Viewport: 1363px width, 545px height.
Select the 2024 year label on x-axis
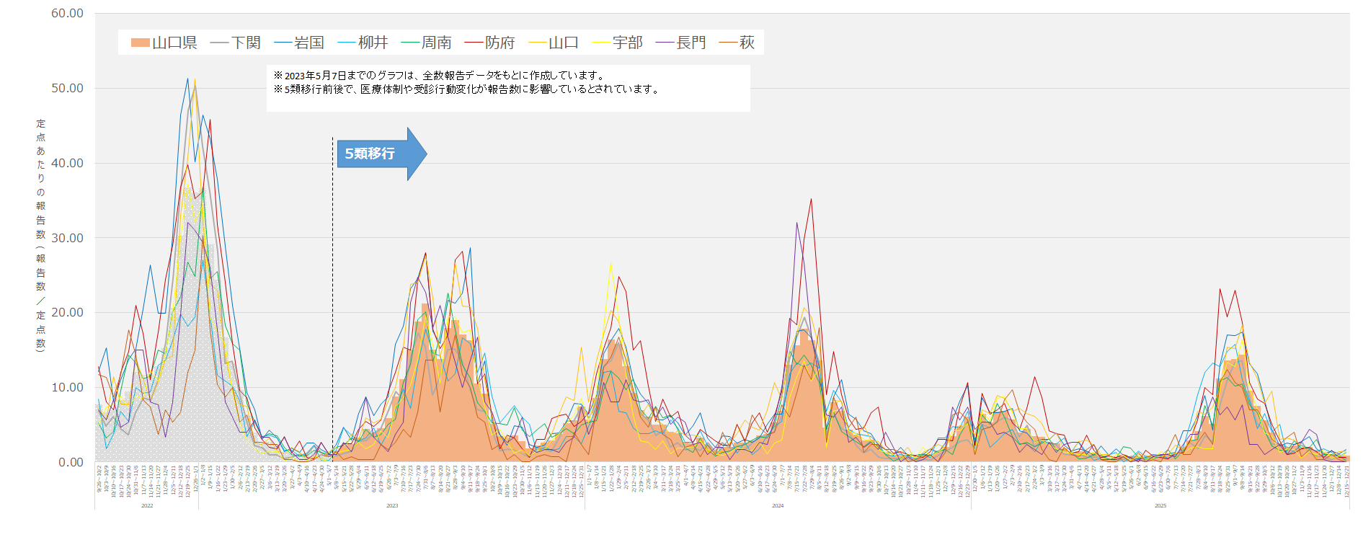[x=778, y=506]
